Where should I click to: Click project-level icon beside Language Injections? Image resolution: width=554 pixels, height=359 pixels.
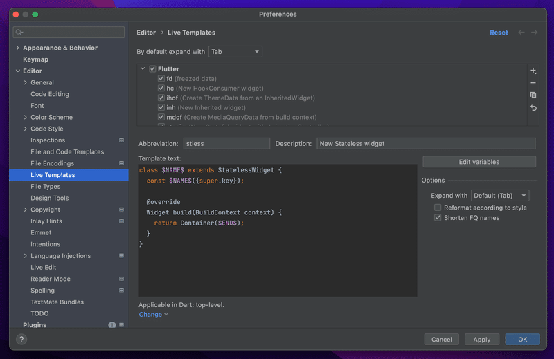point(121,255)
